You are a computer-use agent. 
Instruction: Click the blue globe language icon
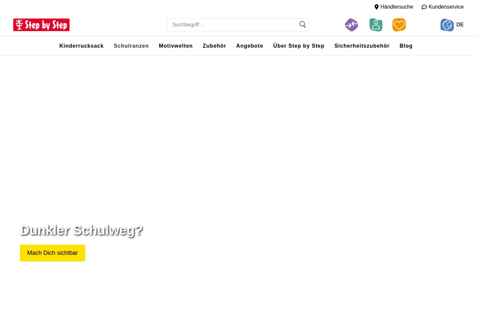pos(447,25)
